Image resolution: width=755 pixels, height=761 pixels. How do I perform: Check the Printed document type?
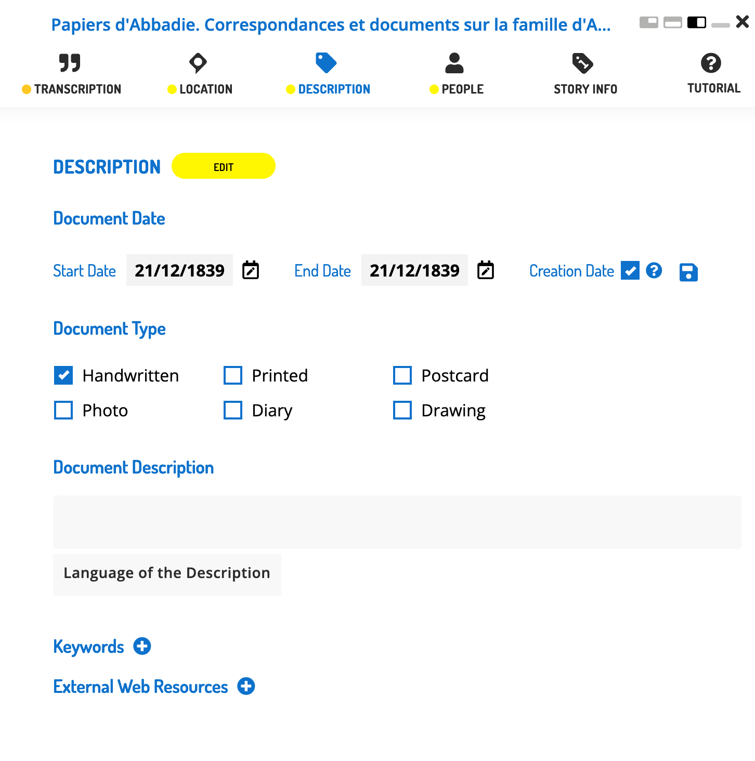tap(233, 375)
